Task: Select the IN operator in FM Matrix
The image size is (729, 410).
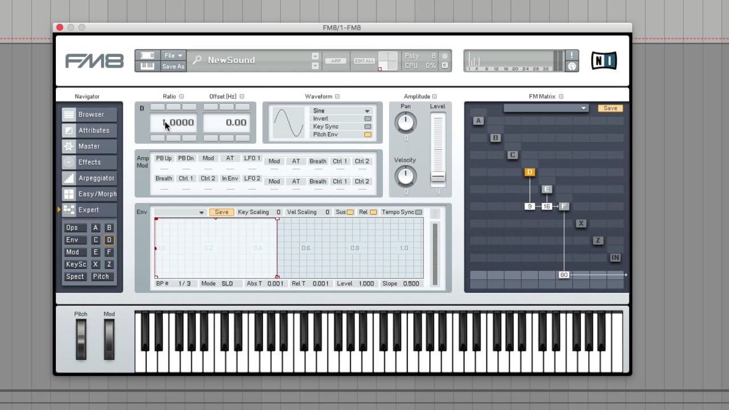Action: pyautogui.click(x=615, y=257)
